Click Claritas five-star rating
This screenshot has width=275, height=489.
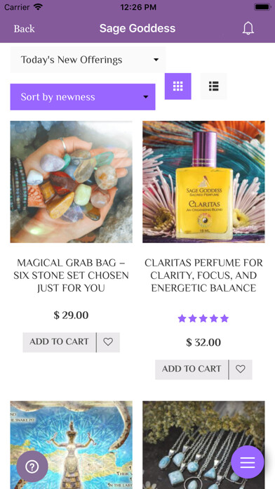203,318
